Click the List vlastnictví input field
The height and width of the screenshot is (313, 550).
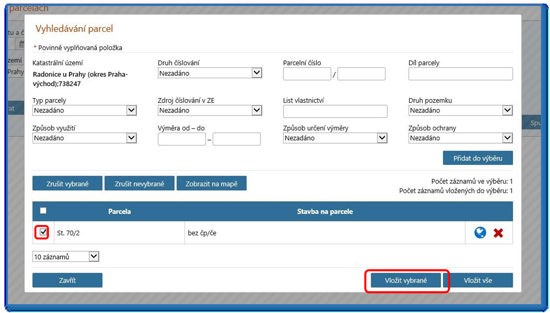point(335,111)
